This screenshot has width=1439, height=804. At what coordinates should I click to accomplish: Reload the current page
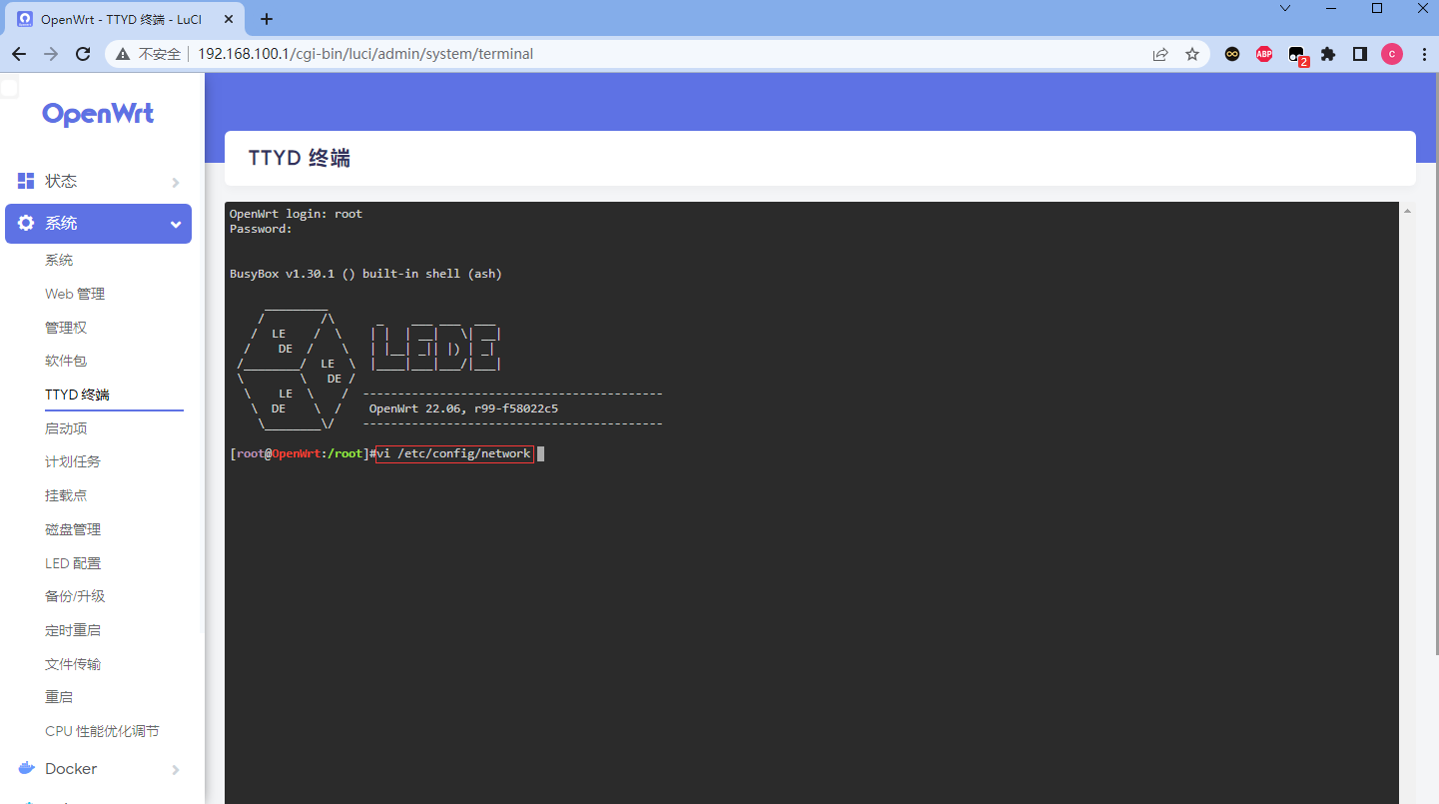83,54
